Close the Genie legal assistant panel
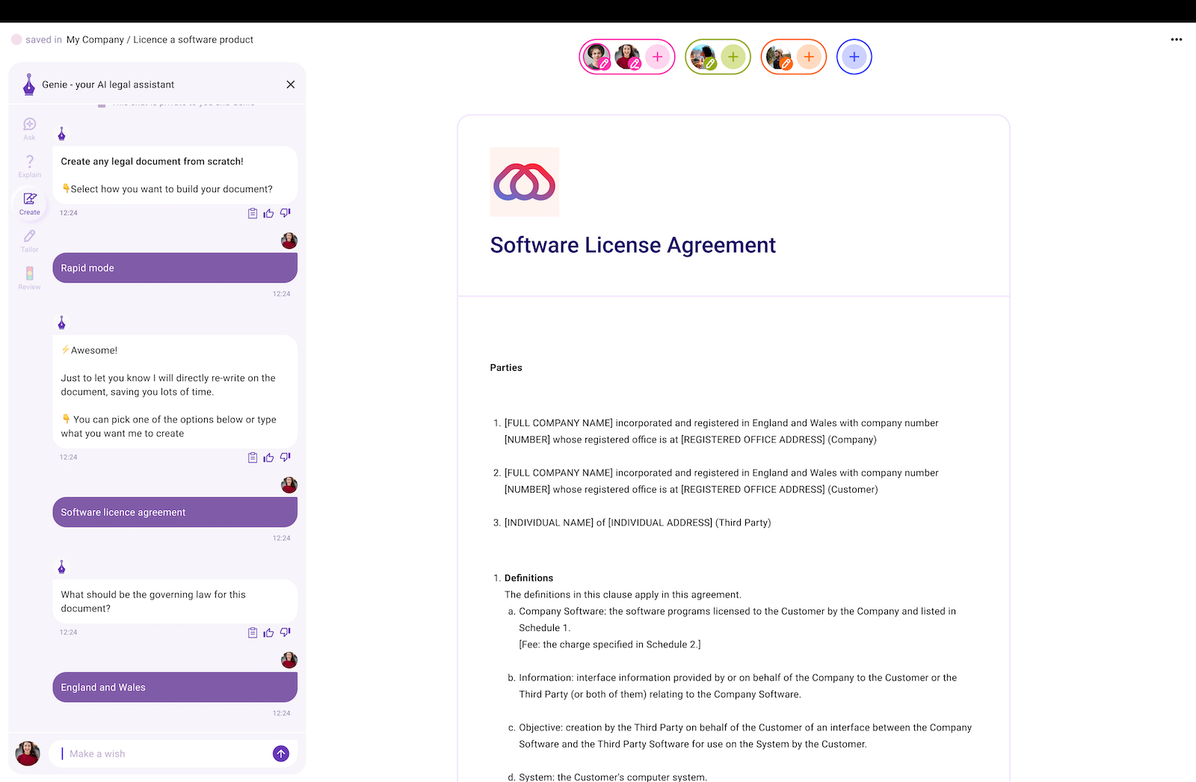The width and height of the screenshot is (1196, 782). coord(290,84)
